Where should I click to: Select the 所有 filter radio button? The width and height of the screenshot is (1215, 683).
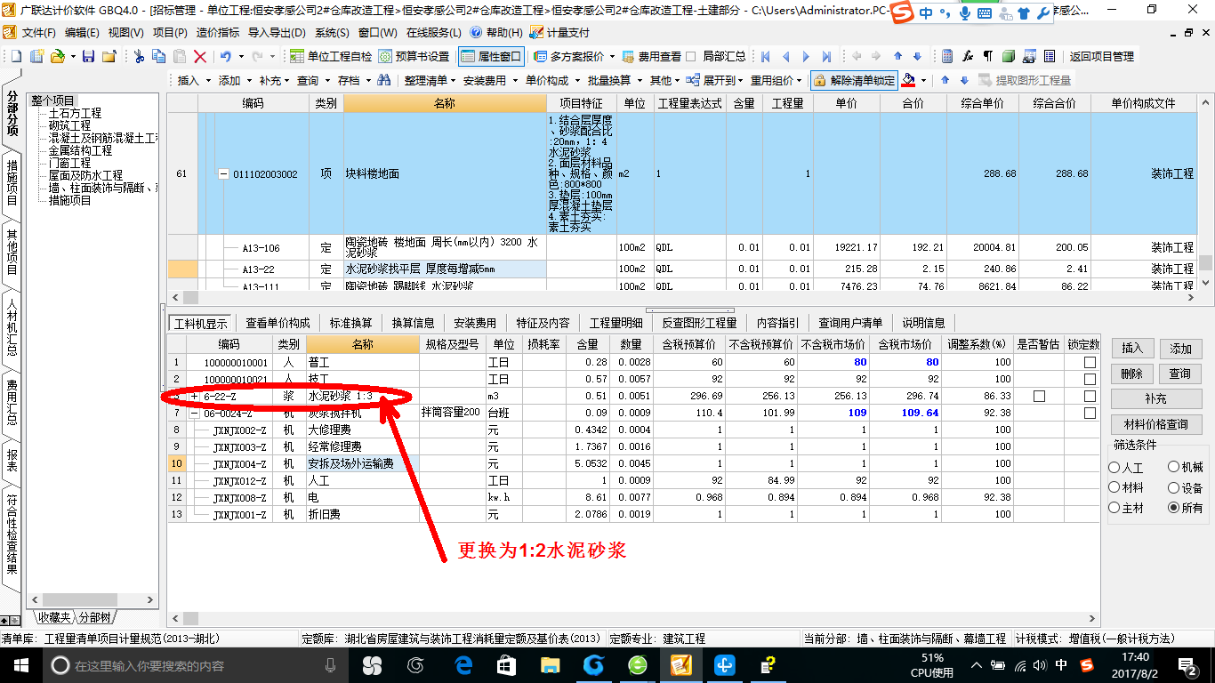[x=1174, y=508]
